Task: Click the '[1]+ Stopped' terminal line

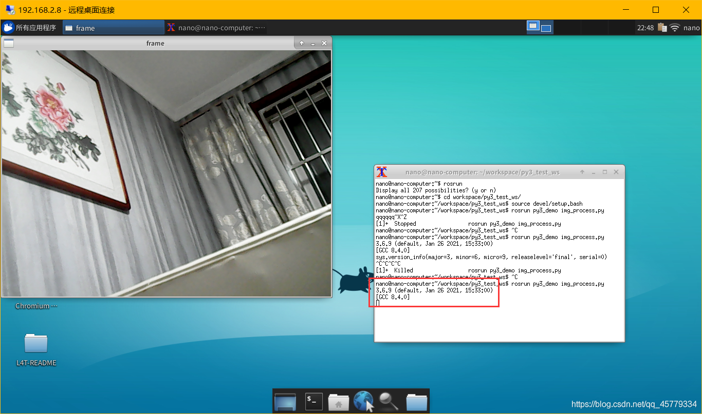Action: click(x=468, y=224)
